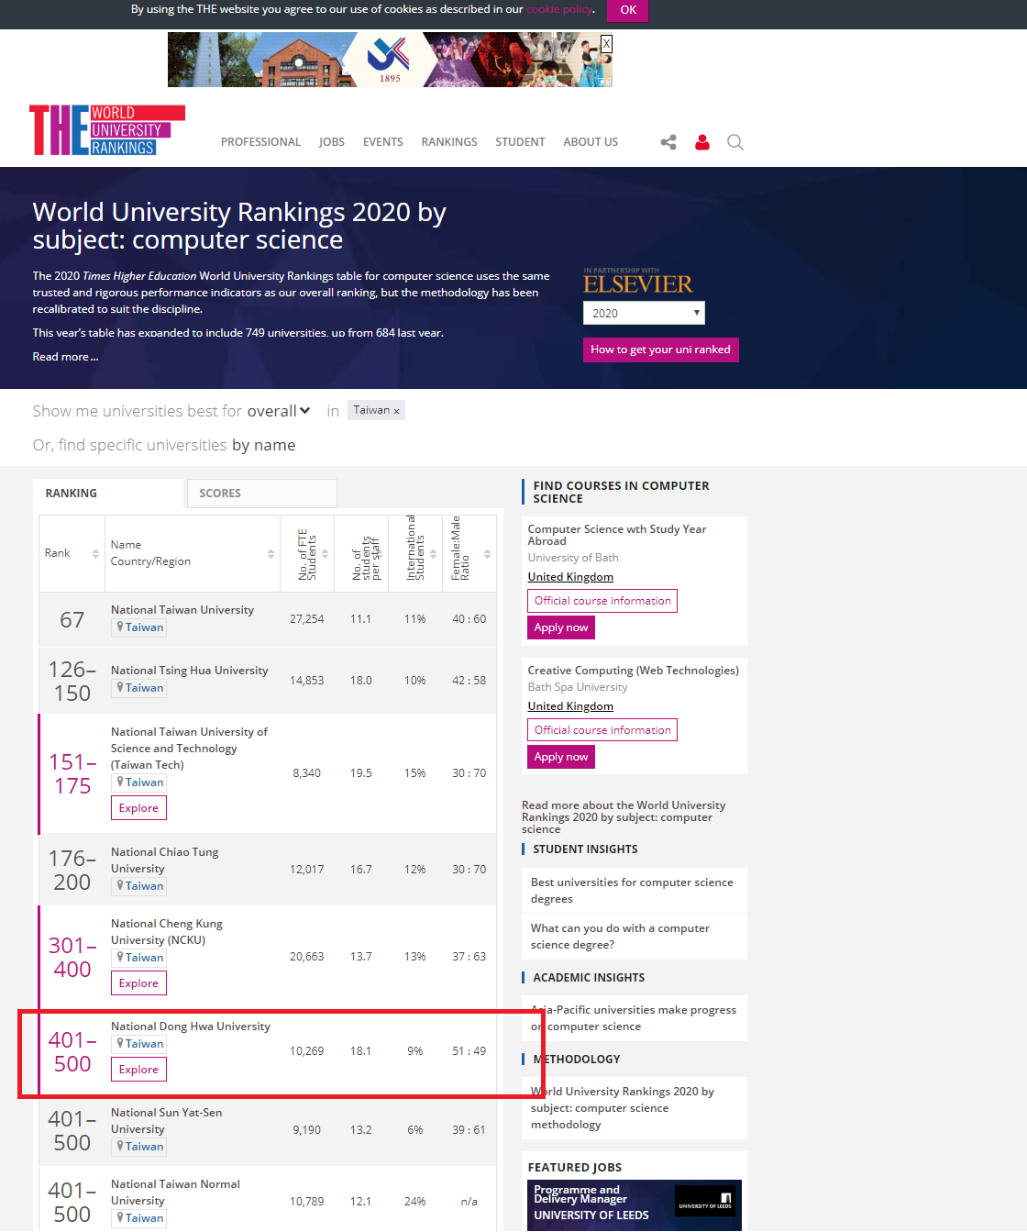Open National Tsing Hua University link
The height and width of the screenshot is (1232, 1027).
tap(190, 671)
